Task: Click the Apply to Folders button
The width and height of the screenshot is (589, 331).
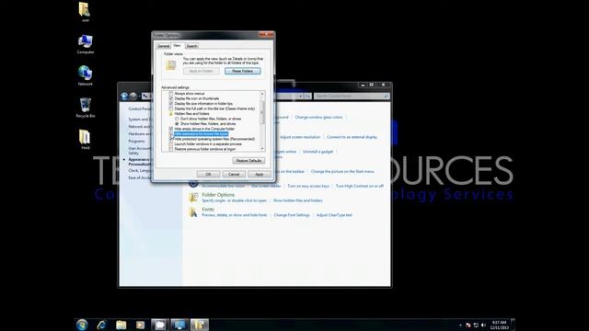Action: pos(202,71)
